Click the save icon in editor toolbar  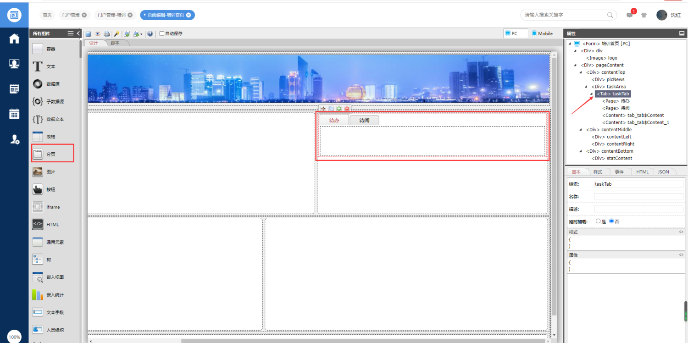pos(88,33)
